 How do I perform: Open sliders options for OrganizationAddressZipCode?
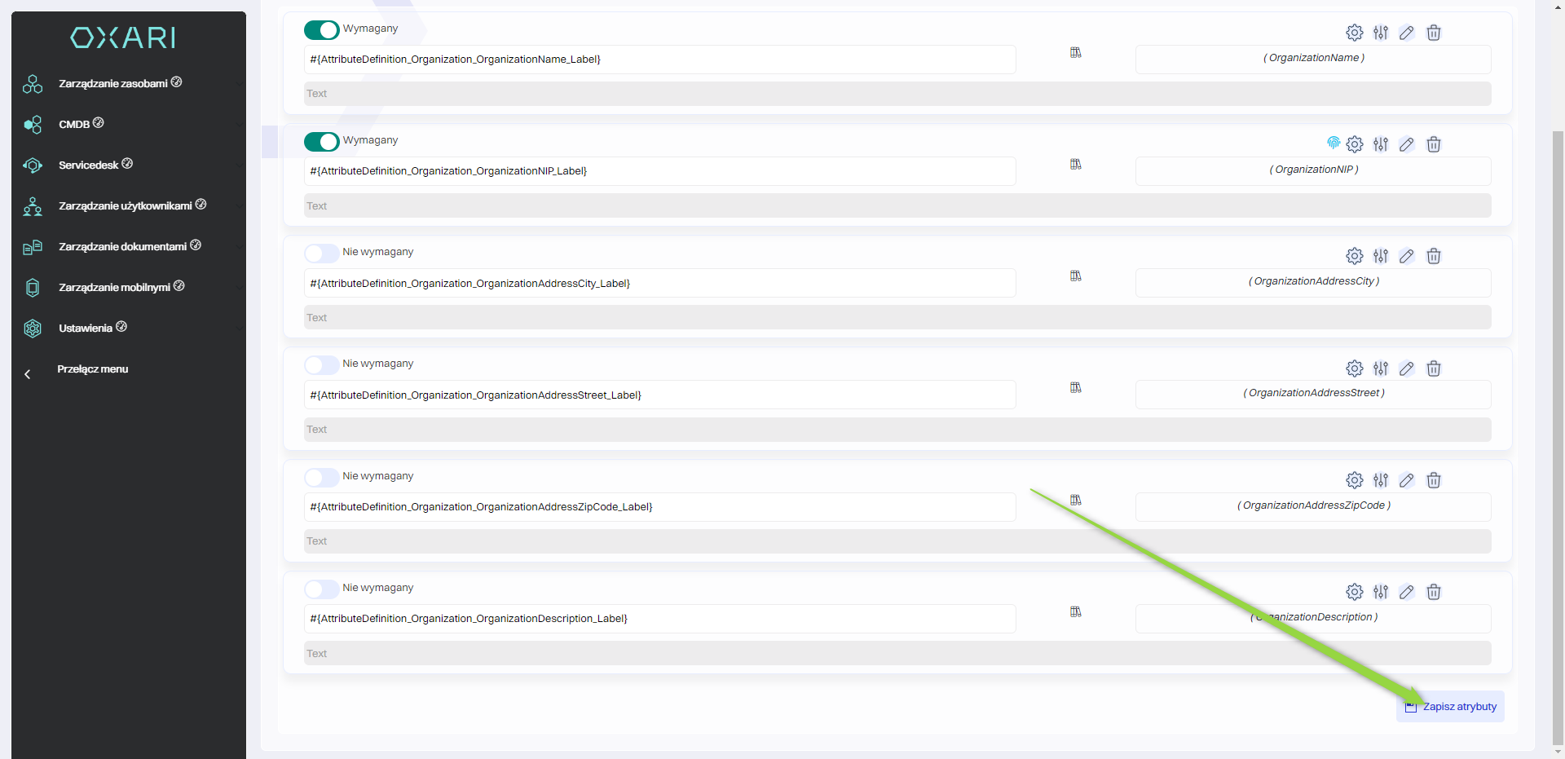coord(1380,480)
